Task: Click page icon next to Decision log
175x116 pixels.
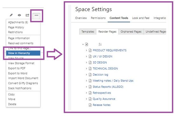Action: (x=90, y=75)
